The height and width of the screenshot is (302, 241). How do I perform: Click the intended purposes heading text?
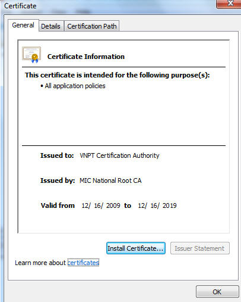[117, 75]
